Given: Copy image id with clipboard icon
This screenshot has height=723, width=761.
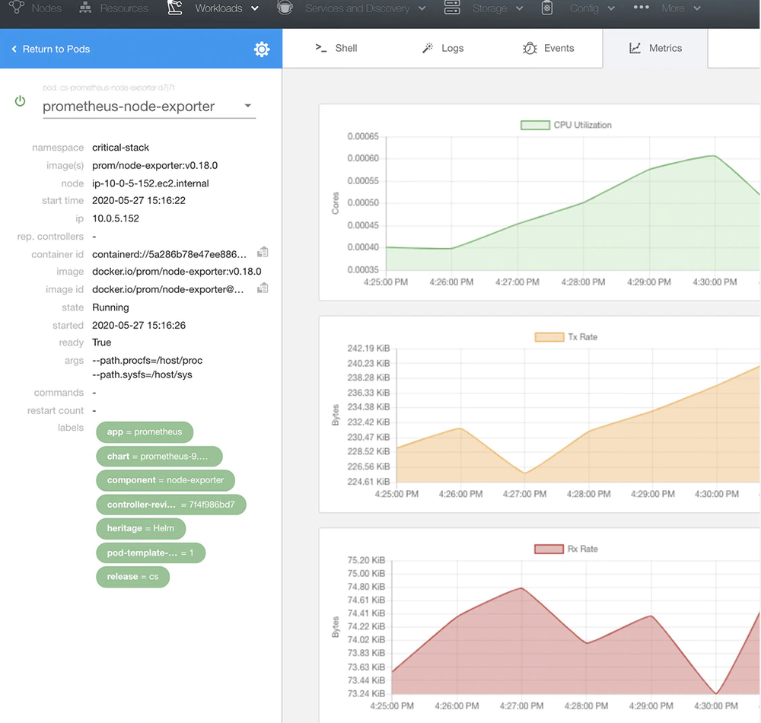Looking at the screenshot, I should 263,288.
